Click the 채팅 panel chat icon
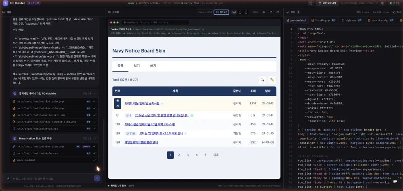403x191 pixels. 4,12
